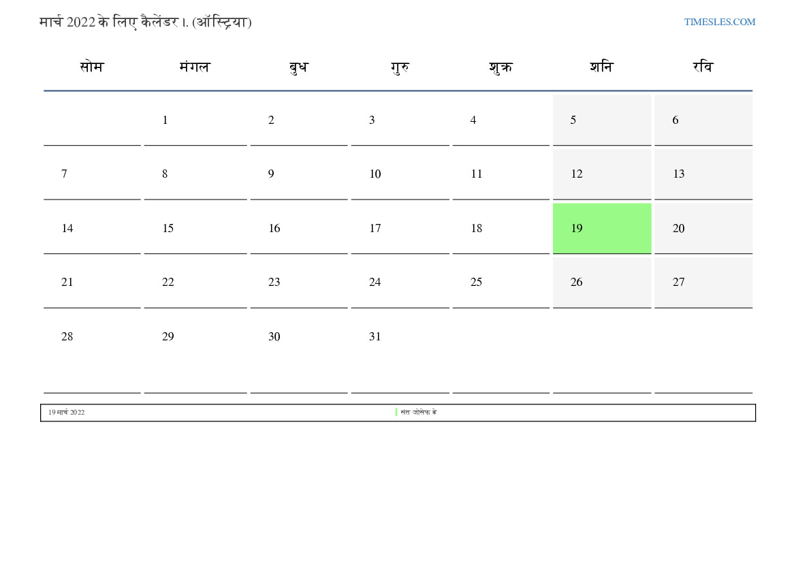Screen dimensions: 796x563
Task: Select the बुध column header
Action: coord(298,67)
